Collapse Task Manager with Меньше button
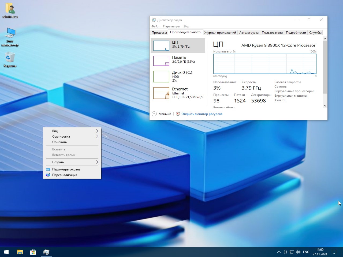The width and height of the screenshot is (343, 257). click(x=162, y=114)
